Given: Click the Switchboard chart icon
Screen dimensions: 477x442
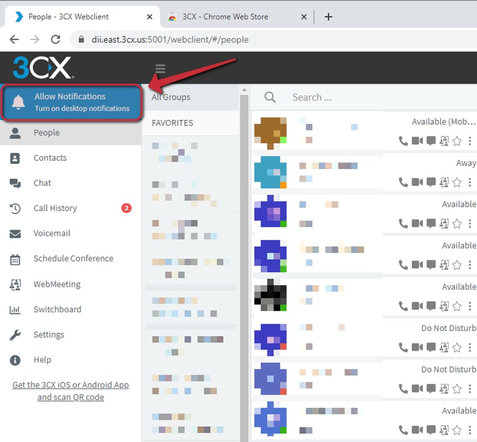Looking at the screenshot, I should coord(15,310).
